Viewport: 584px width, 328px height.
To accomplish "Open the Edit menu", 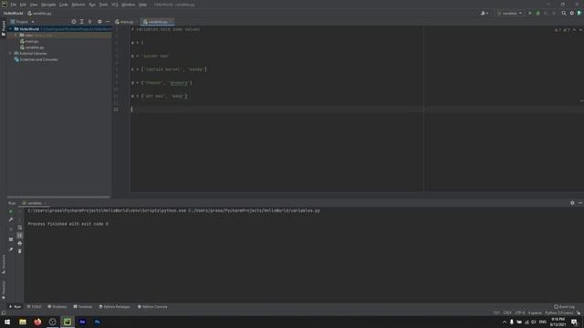I will 23,5.
